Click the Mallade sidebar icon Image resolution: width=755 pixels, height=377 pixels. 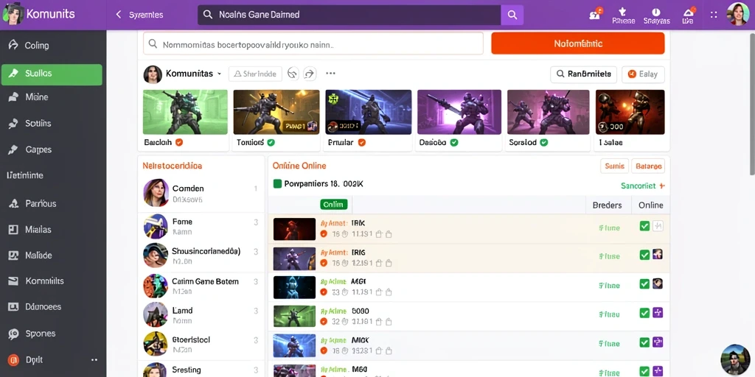tap(13, 256)
